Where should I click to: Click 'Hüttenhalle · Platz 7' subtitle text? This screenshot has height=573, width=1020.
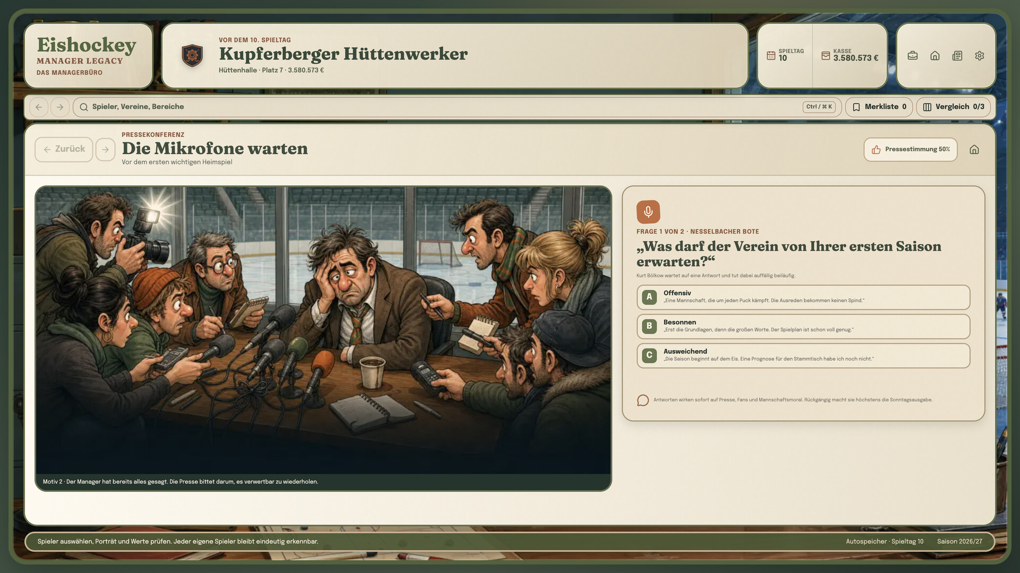tap(251, 70)
